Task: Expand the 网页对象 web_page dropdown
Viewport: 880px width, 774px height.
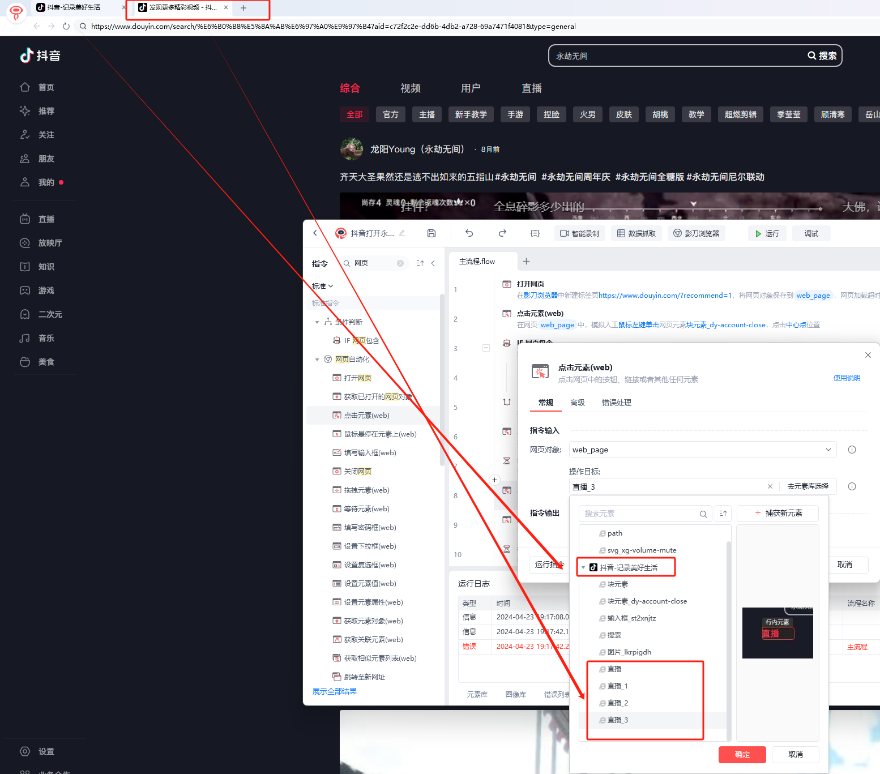Action: (828, 450)
